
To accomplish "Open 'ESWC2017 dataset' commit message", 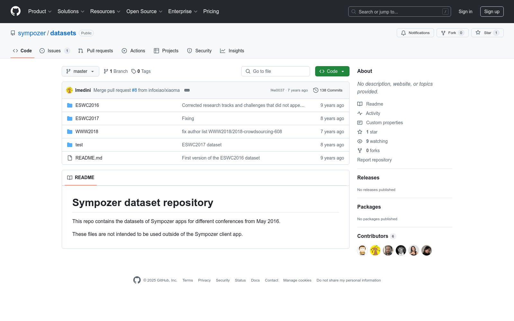I will pos(202,145).
